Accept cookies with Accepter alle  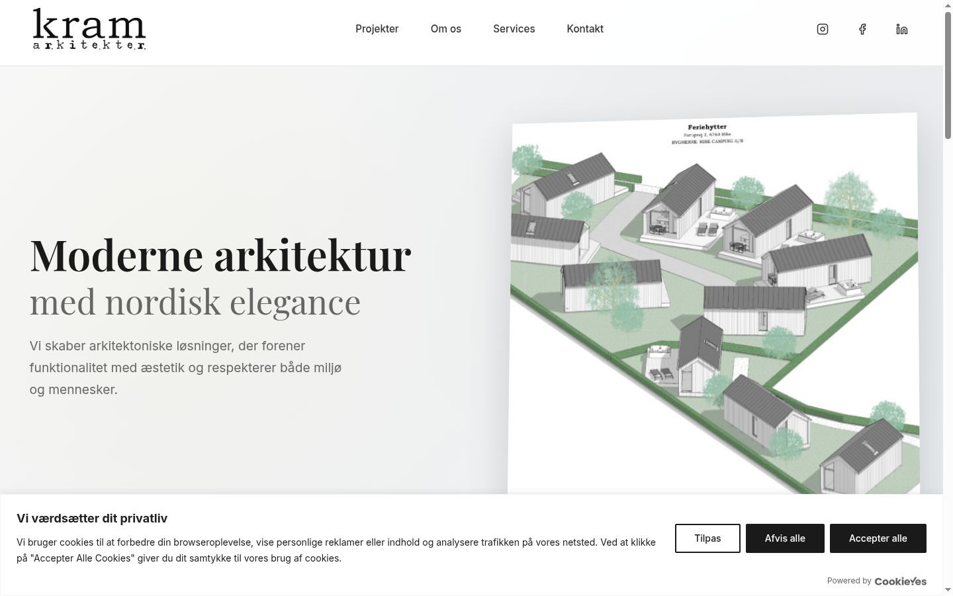click(x=878, y=538)
